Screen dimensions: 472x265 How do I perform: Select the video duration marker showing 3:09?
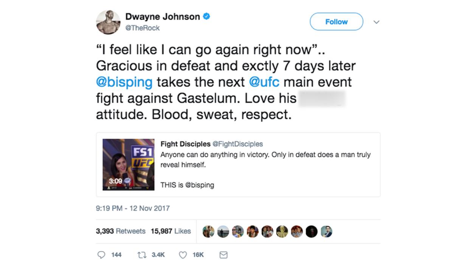[115, 181]
